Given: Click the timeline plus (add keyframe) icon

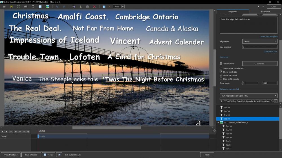Looking at the screenshot, I should click(x=28, y=131).
